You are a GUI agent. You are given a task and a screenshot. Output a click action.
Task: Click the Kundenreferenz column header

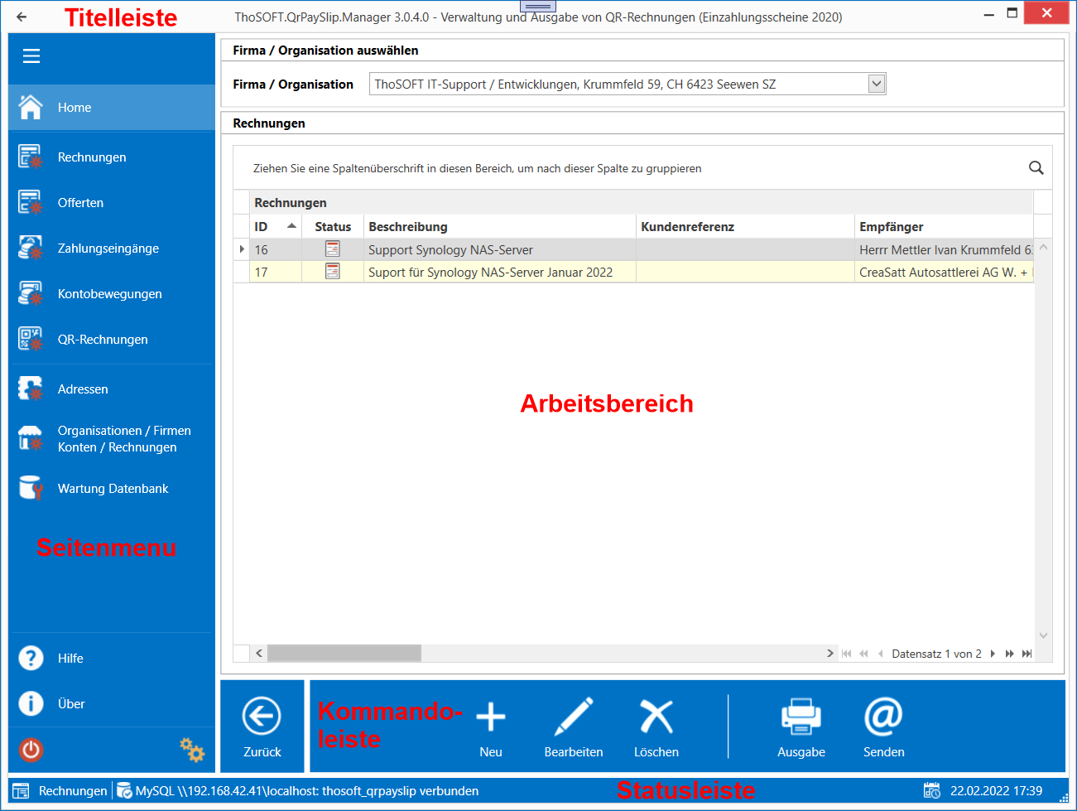(745, 226)
